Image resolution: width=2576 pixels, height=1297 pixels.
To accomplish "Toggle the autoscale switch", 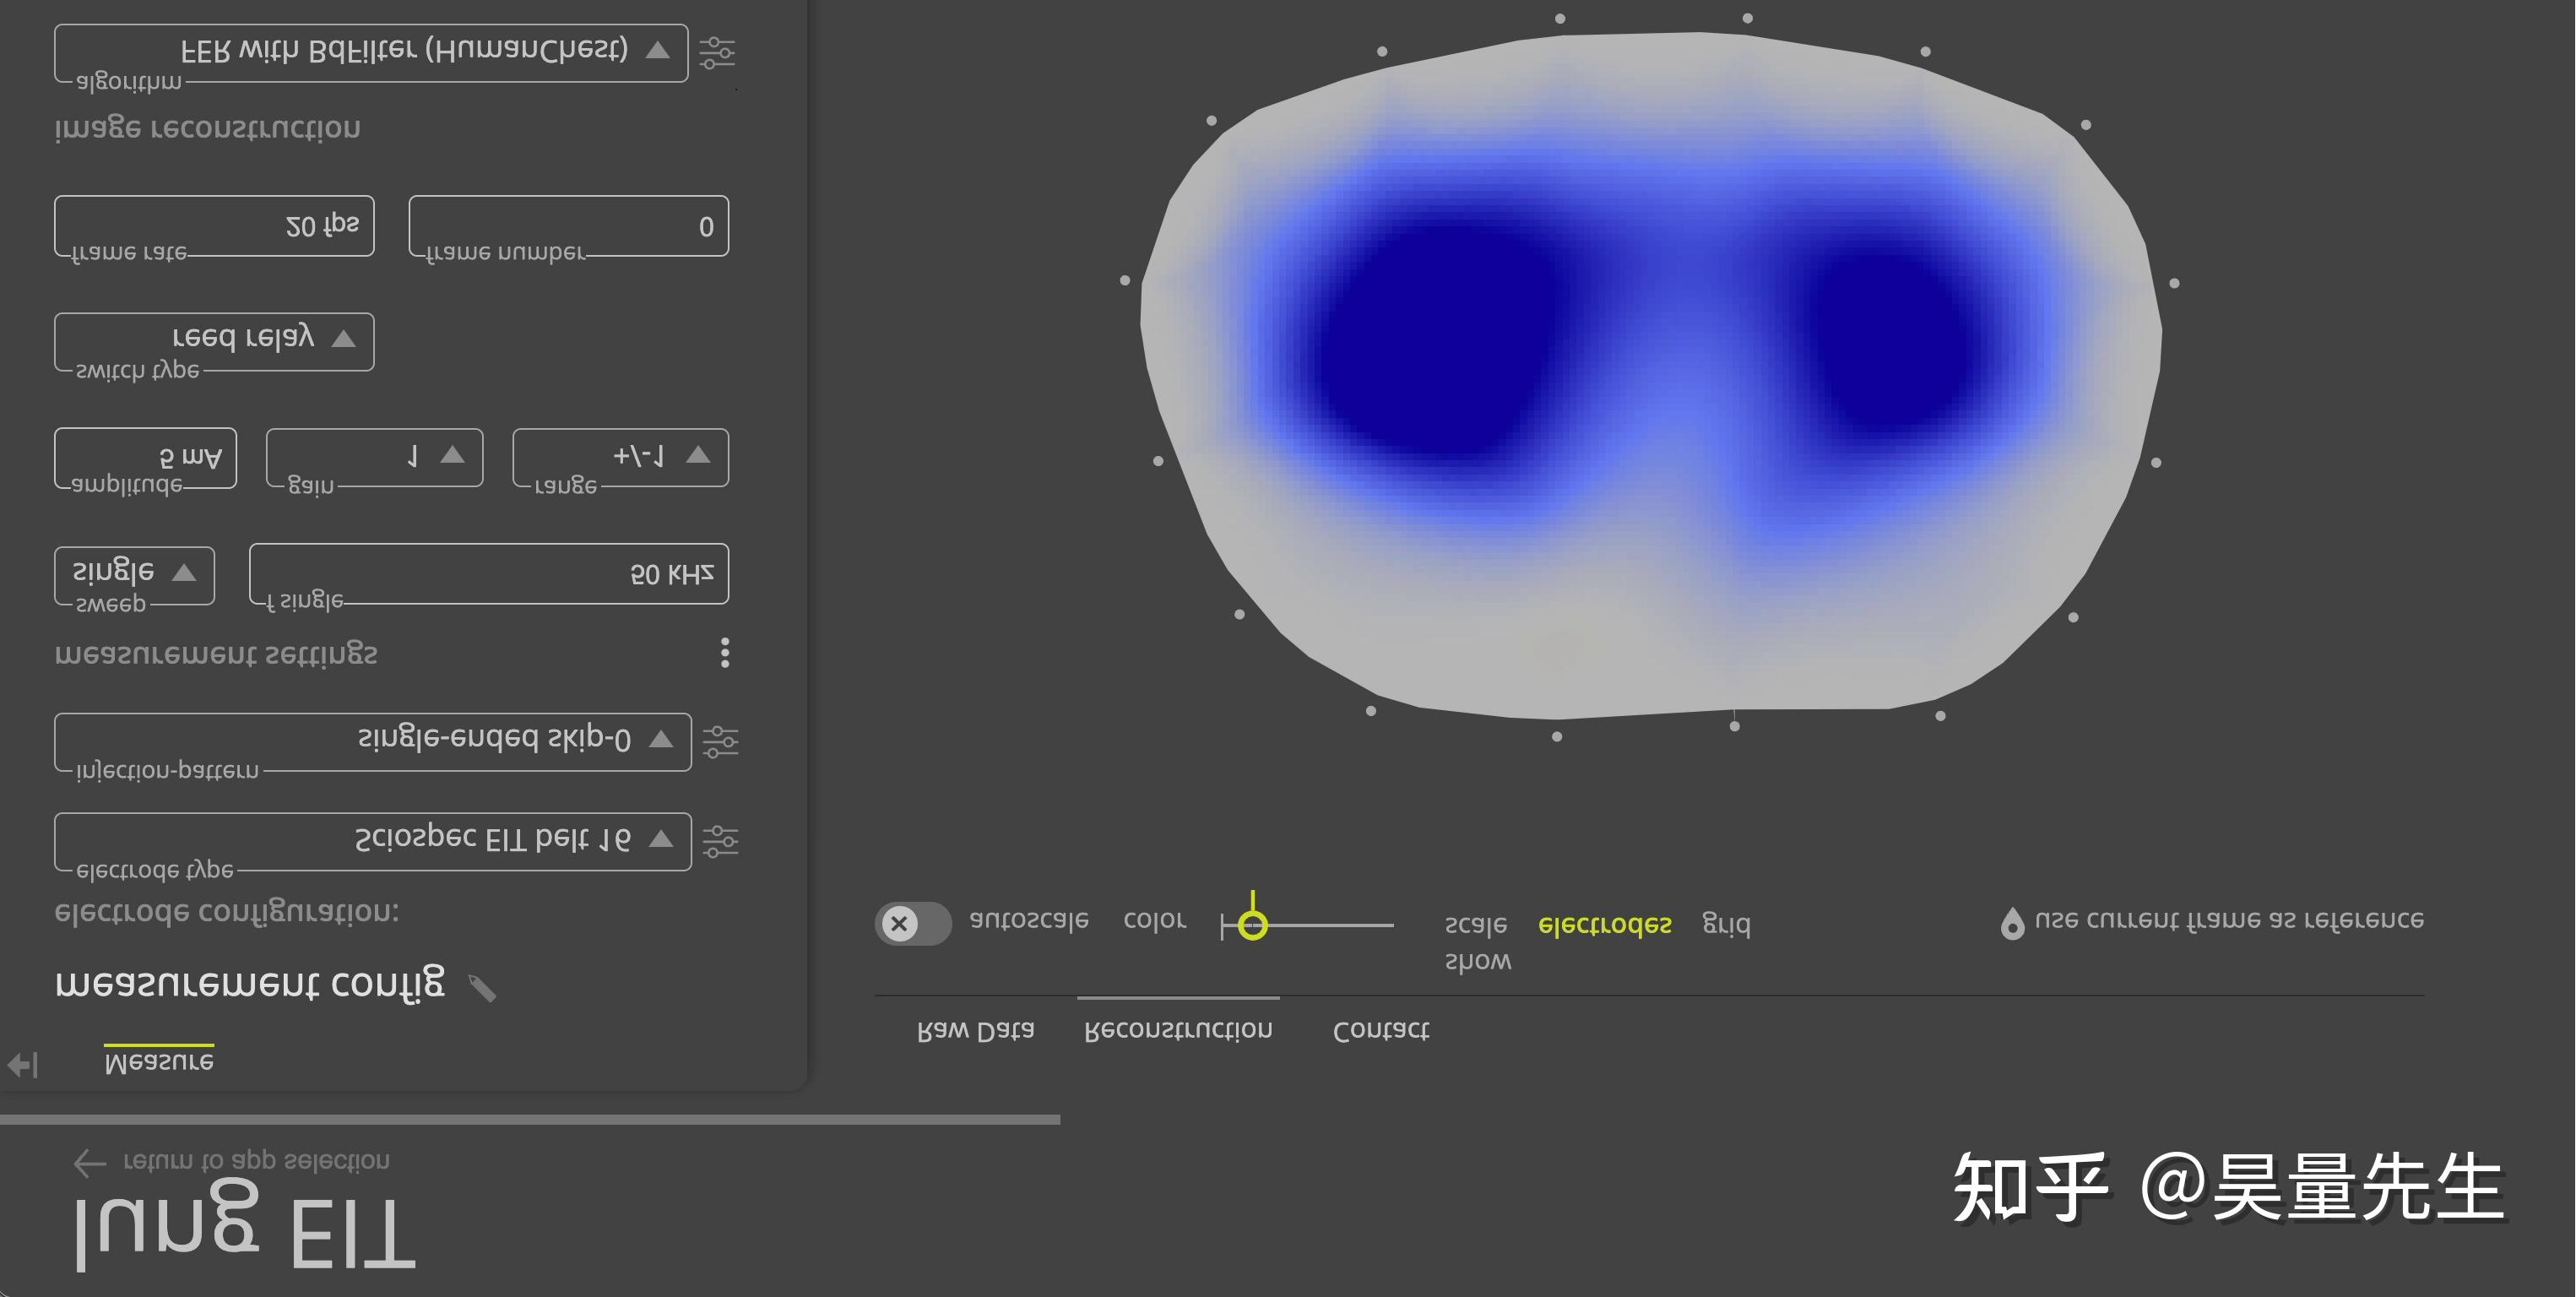I will coord(912,923).
